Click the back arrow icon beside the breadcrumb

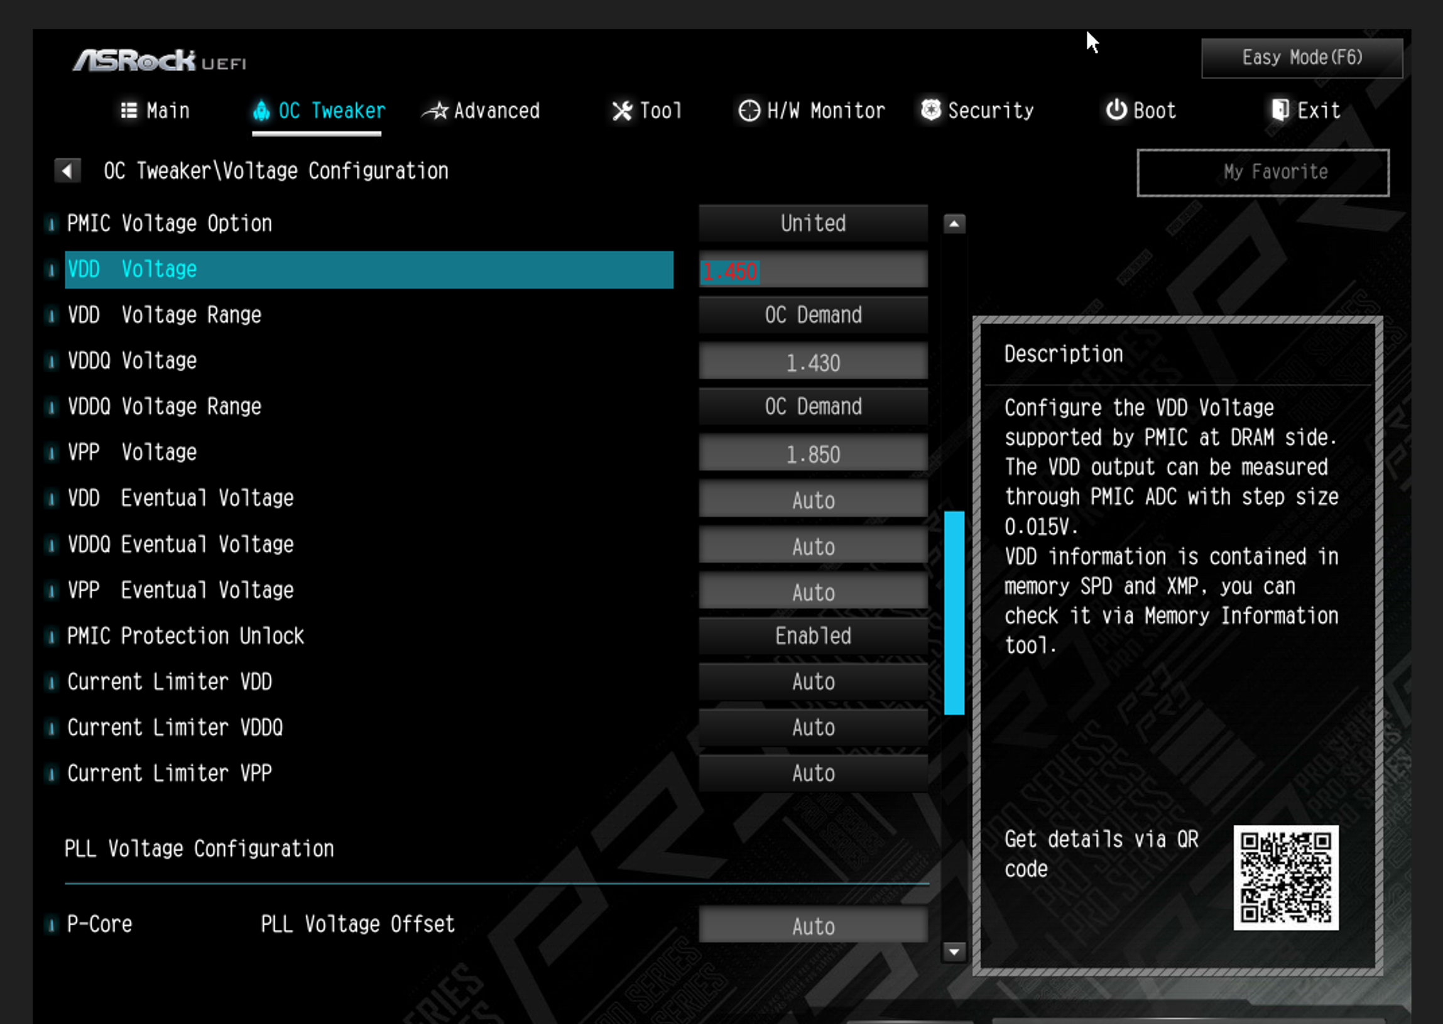point(67,171)
